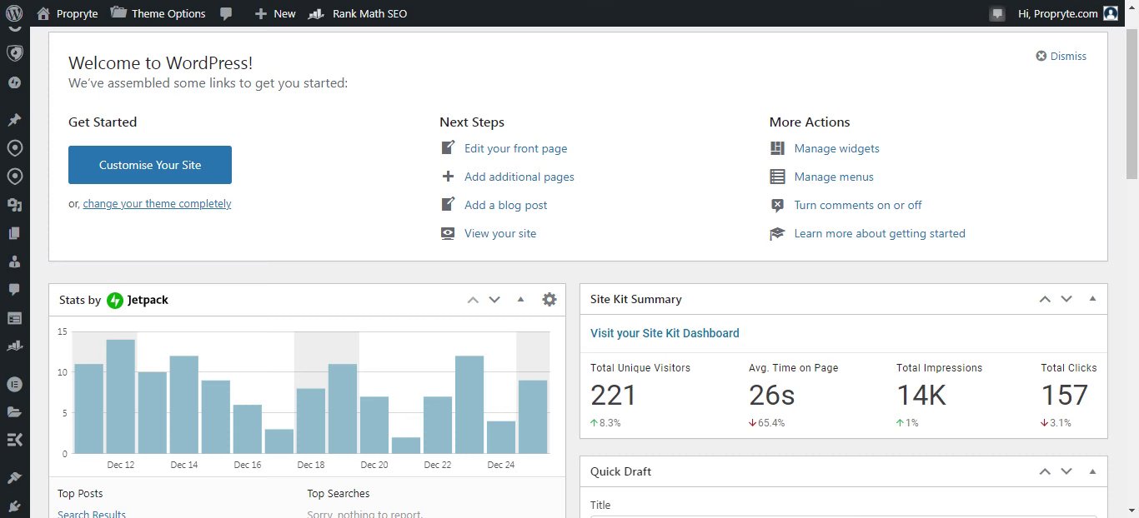This screenshot has height=518, width=1139.
Task: Click the Dec 12 bar in Jetpack chart
Action: (121, 396)
